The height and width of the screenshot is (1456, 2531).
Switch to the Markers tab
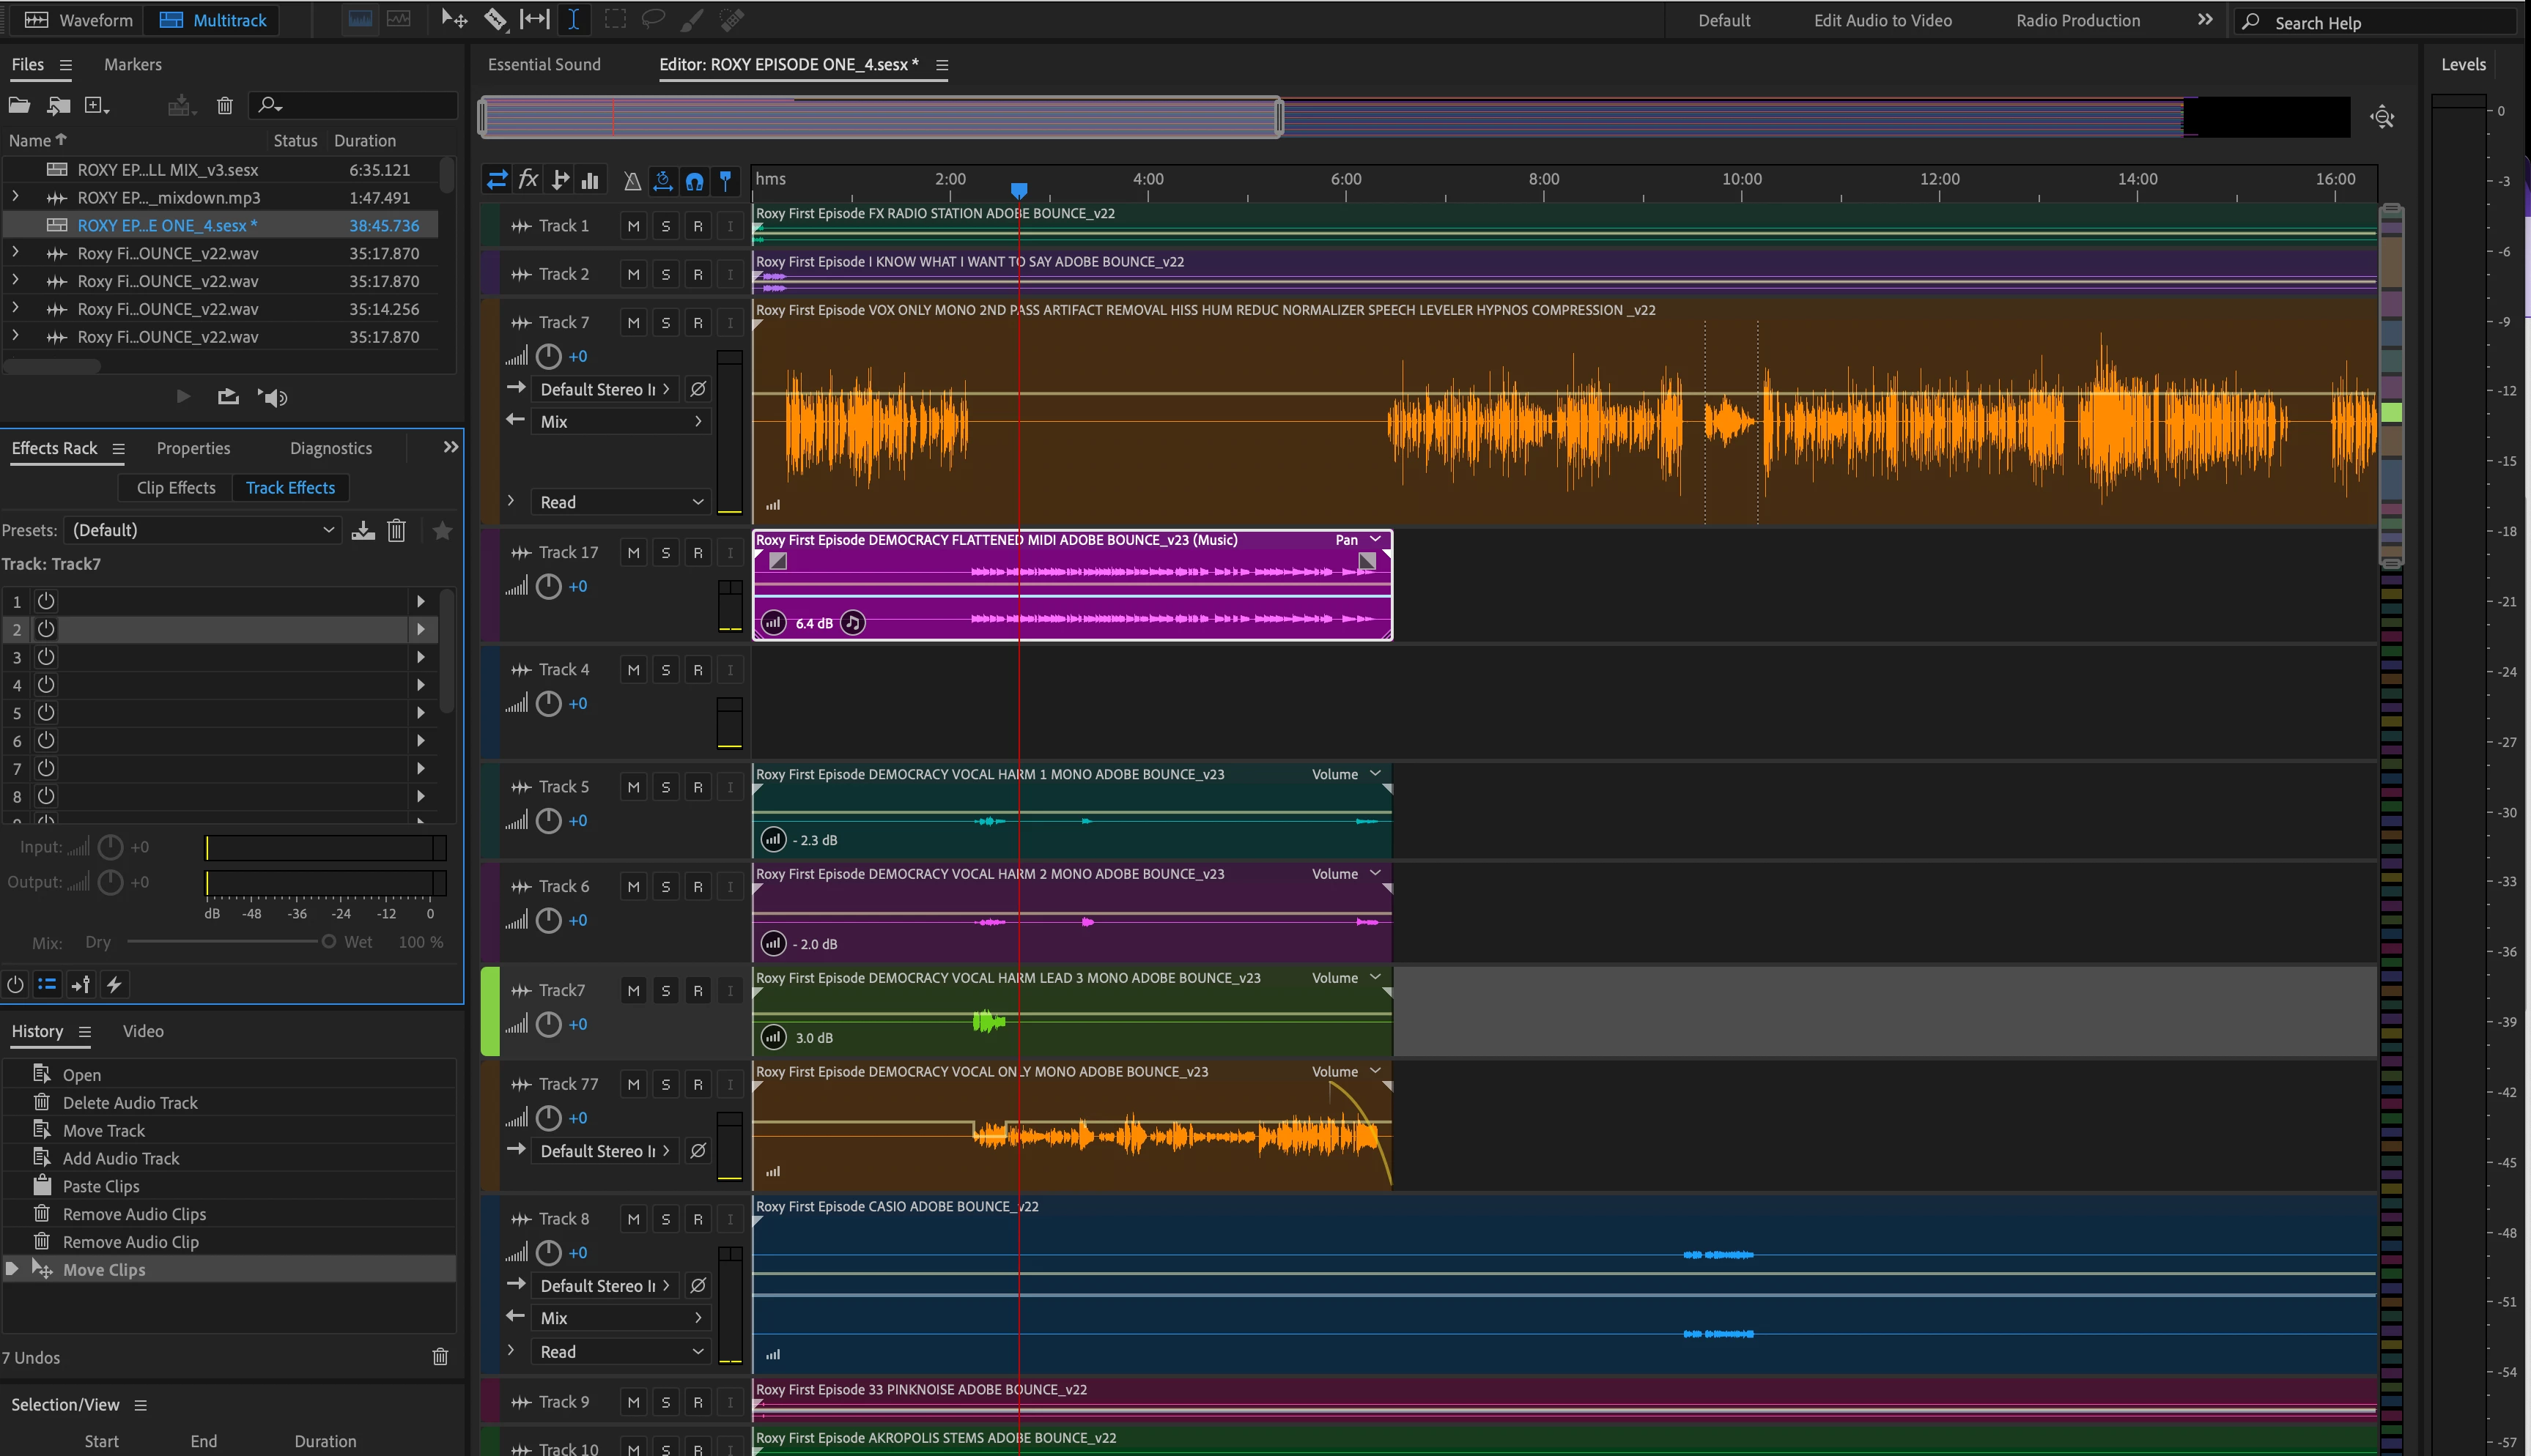click(x=132, y=64)
